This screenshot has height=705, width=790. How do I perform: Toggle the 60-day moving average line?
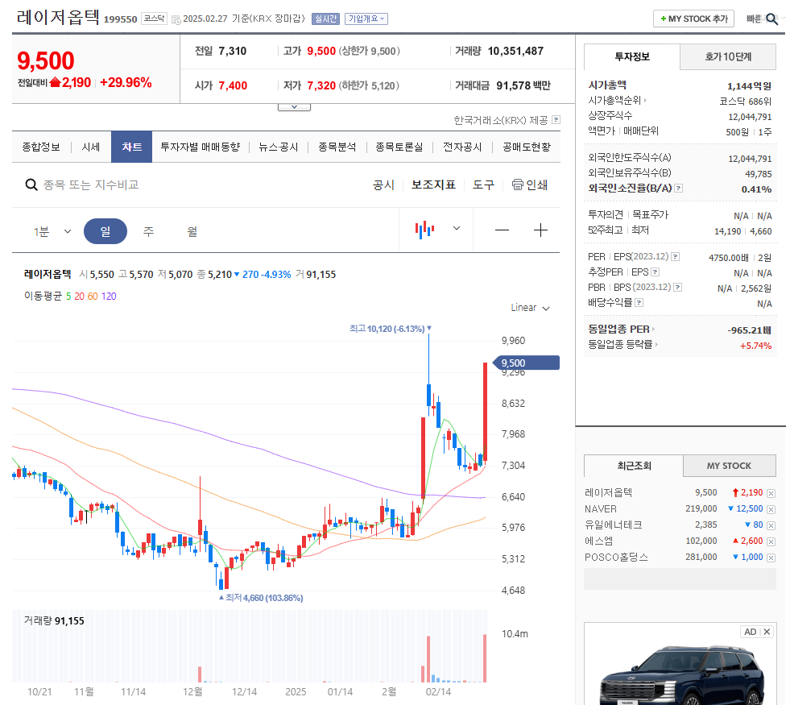[x=93, y=297]
